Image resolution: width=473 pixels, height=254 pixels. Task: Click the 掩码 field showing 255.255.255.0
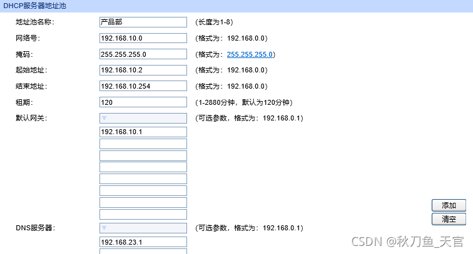[x=143, y=54]
